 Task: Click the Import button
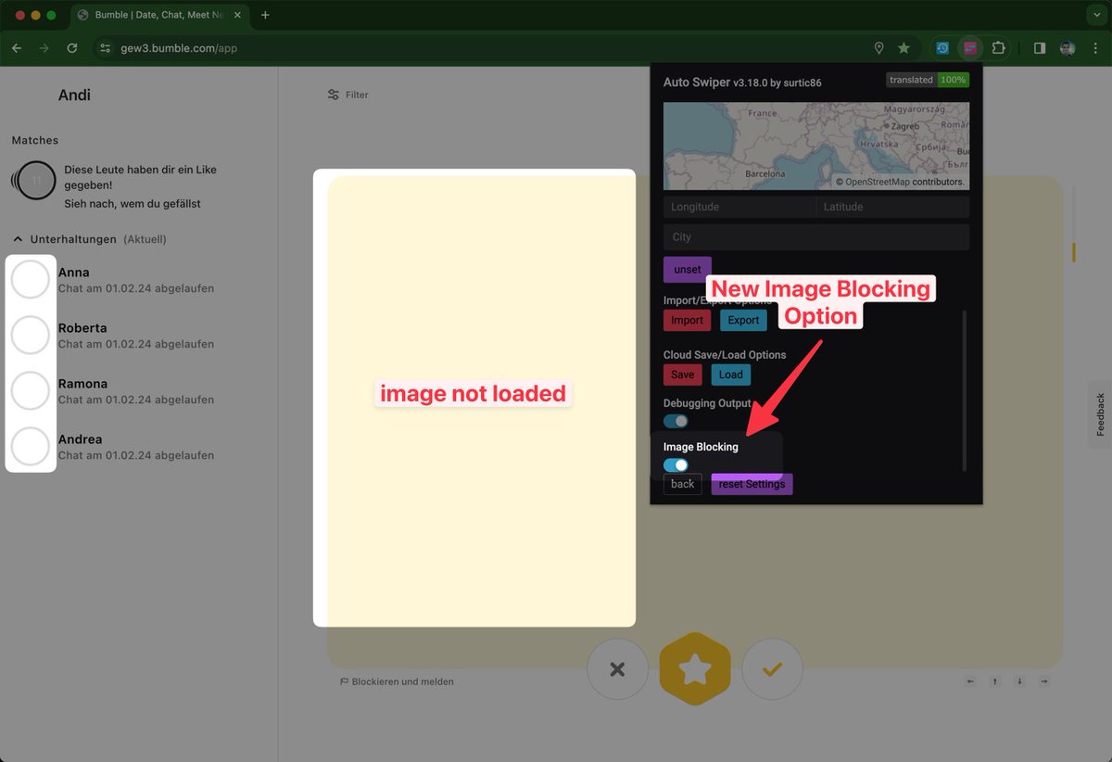pos(687,320)
